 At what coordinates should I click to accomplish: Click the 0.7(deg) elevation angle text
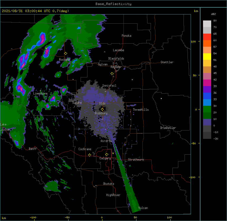61,11
